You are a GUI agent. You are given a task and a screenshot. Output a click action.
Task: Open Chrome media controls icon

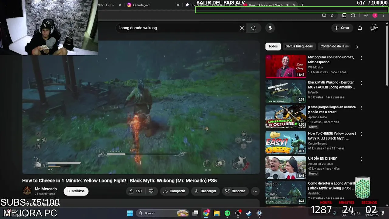click(x=366, y=15)
